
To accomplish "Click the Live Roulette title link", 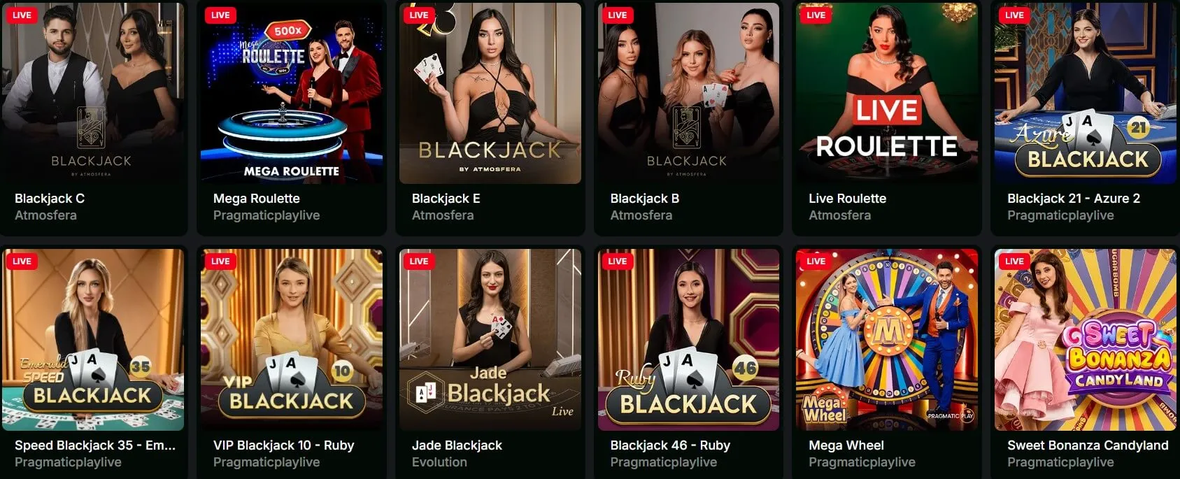I will point(847,199).
